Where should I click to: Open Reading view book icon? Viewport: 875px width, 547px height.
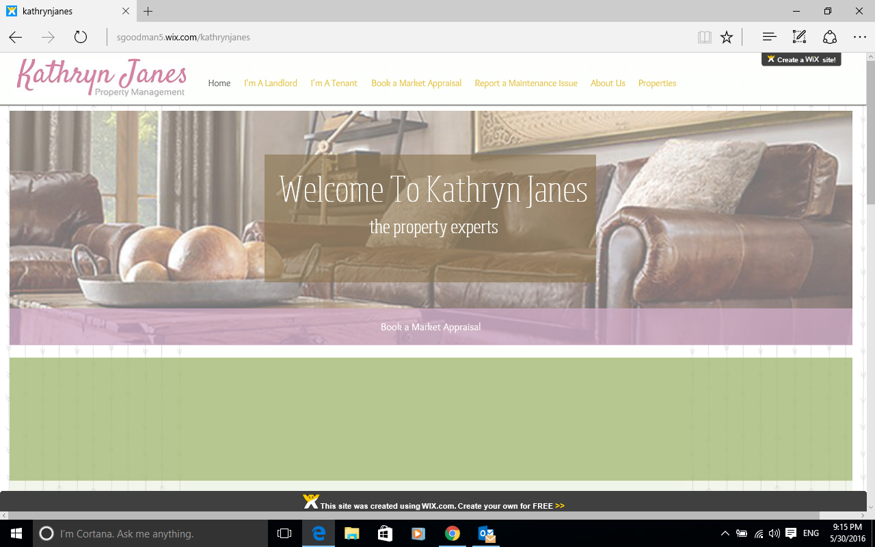coord(704,38)
